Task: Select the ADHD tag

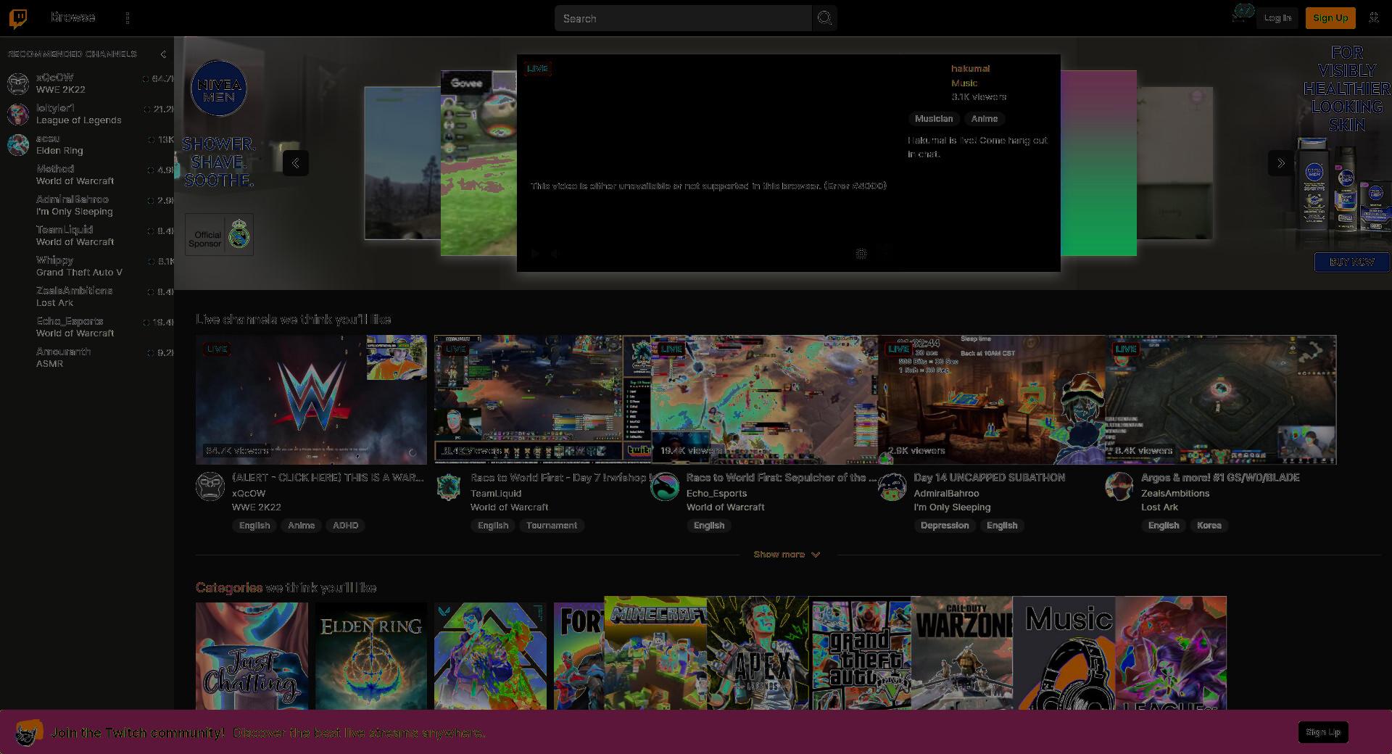Action: (x=346, y=526)
